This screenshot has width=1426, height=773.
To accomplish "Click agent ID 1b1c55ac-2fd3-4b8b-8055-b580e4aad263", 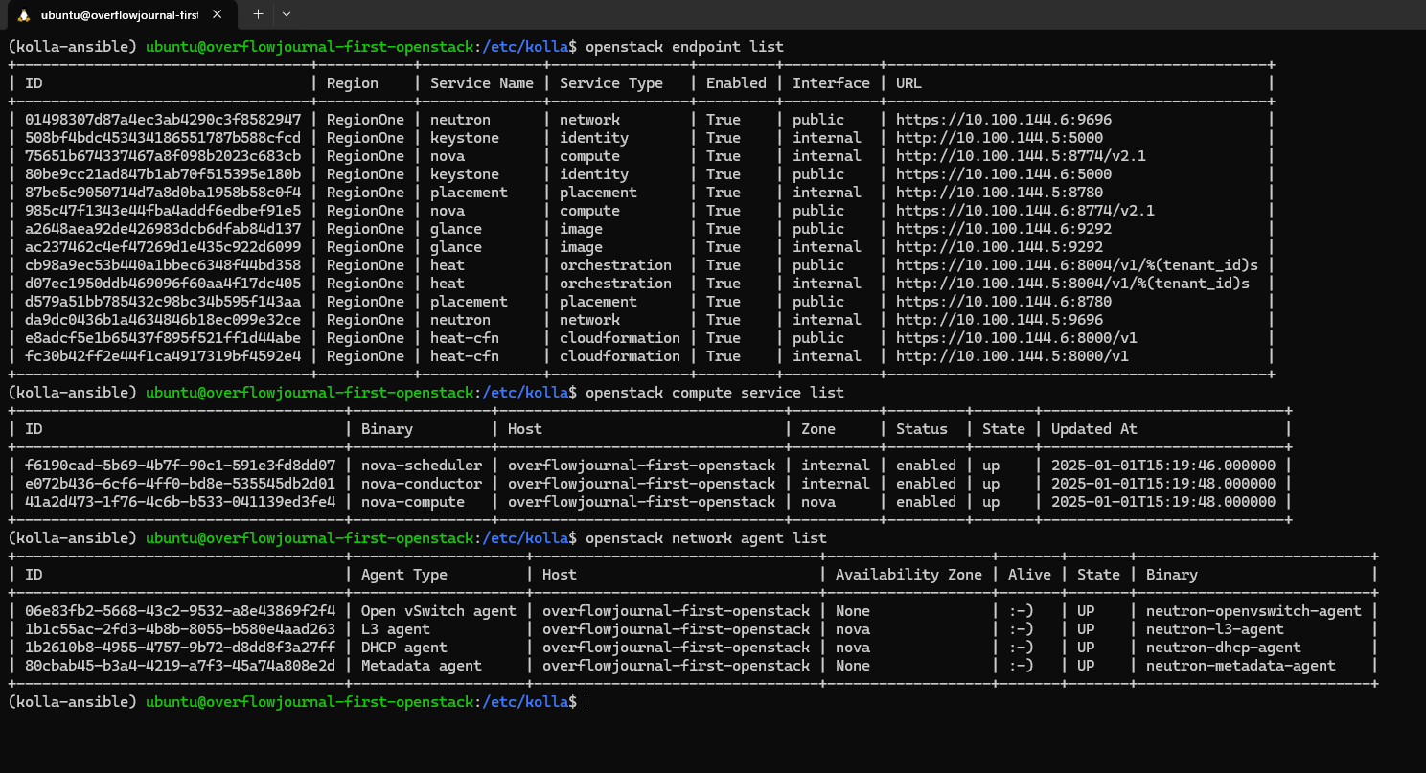I will point(180,629).
